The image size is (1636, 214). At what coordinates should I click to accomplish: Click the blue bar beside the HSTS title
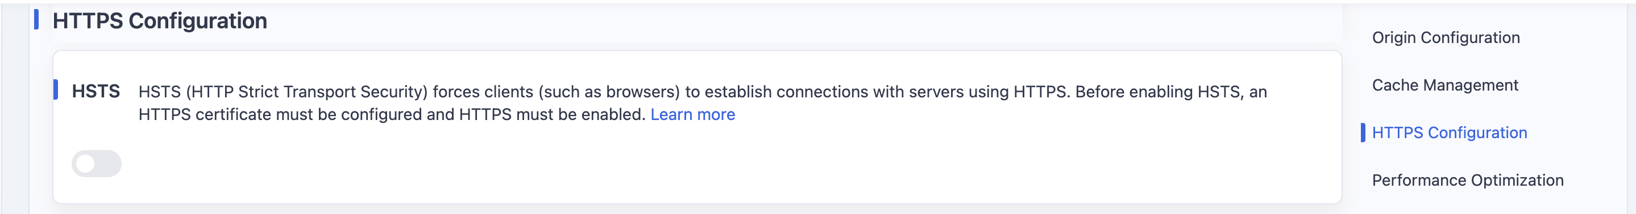56,90
